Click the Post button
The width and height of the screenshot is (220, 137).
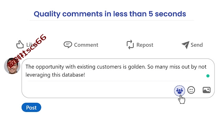[31, 108]
